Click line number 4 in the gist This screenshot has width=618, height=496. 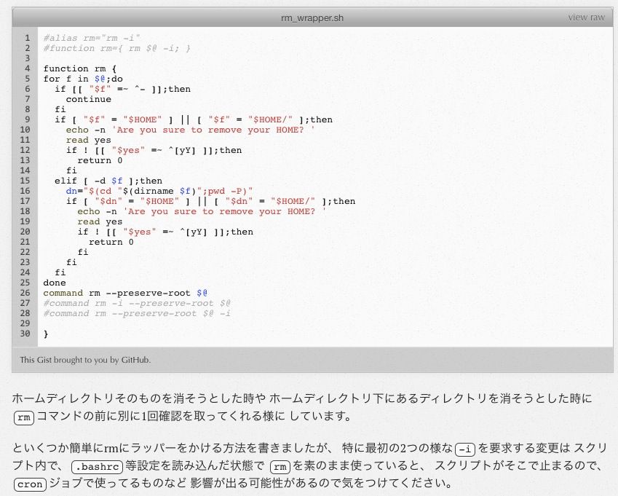tap(28, 68)
